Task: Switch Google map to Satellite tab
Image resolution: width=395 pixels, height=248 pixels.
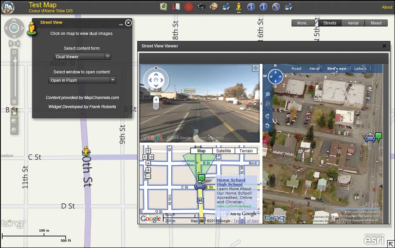Action: click(x=223, y=151)
